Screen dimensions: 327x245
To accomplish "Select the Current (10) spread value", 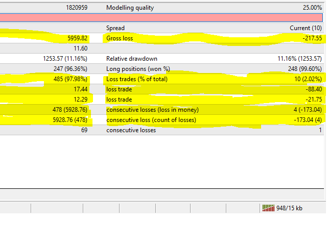I will pyautogui.click(x=306, y=28).
